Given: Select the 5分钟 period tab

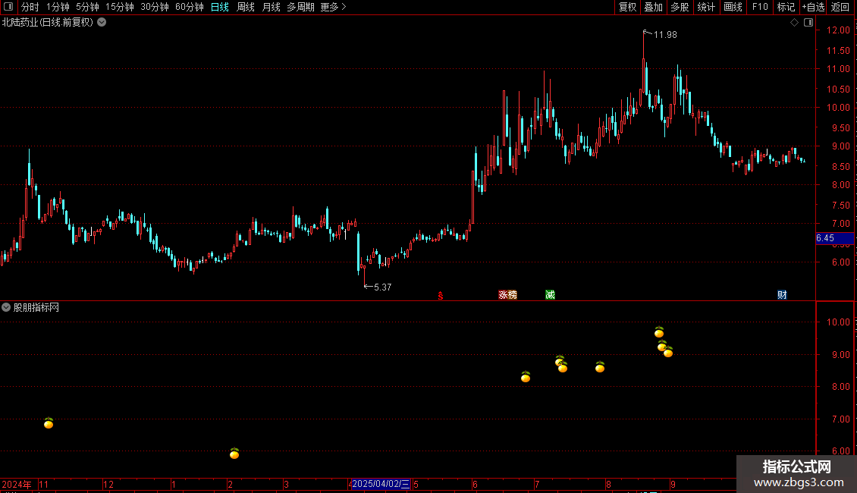Looking at the screenshot, I should coord(87,7).
